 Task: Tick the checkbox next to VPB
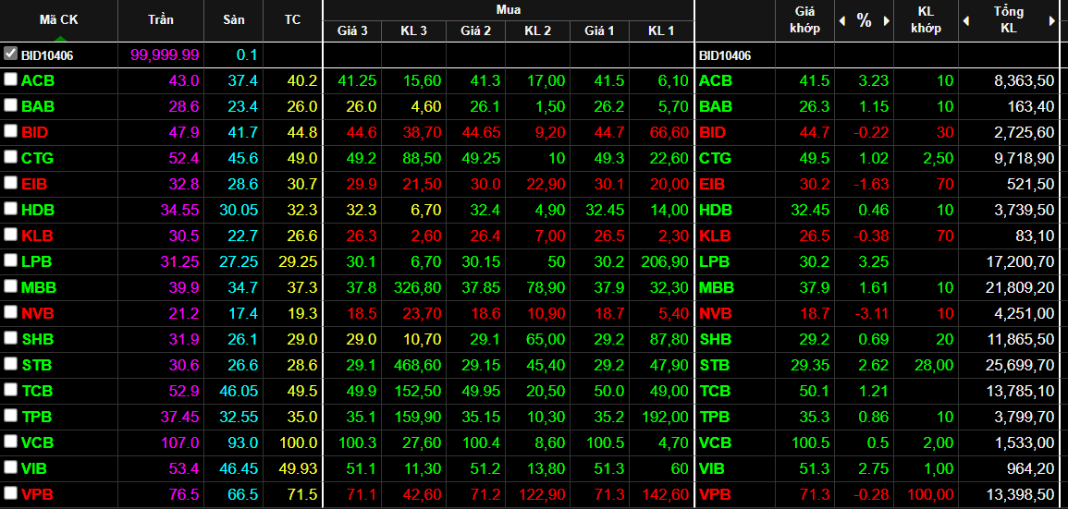[10, 492]
